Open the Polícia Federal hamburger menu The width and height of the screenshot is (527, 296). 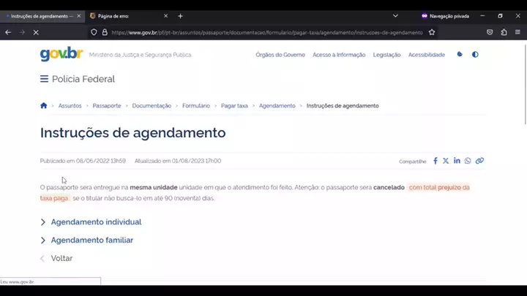coord(44,79)
